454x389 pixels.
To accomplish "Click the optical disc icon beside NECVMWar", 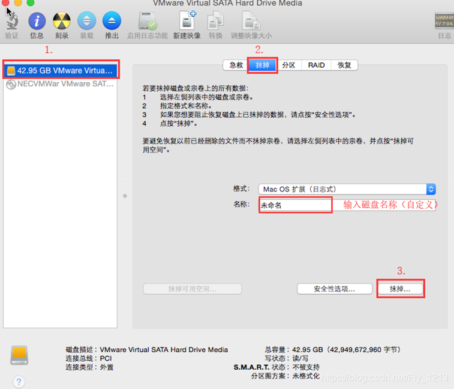I will [x=11, y=85].
